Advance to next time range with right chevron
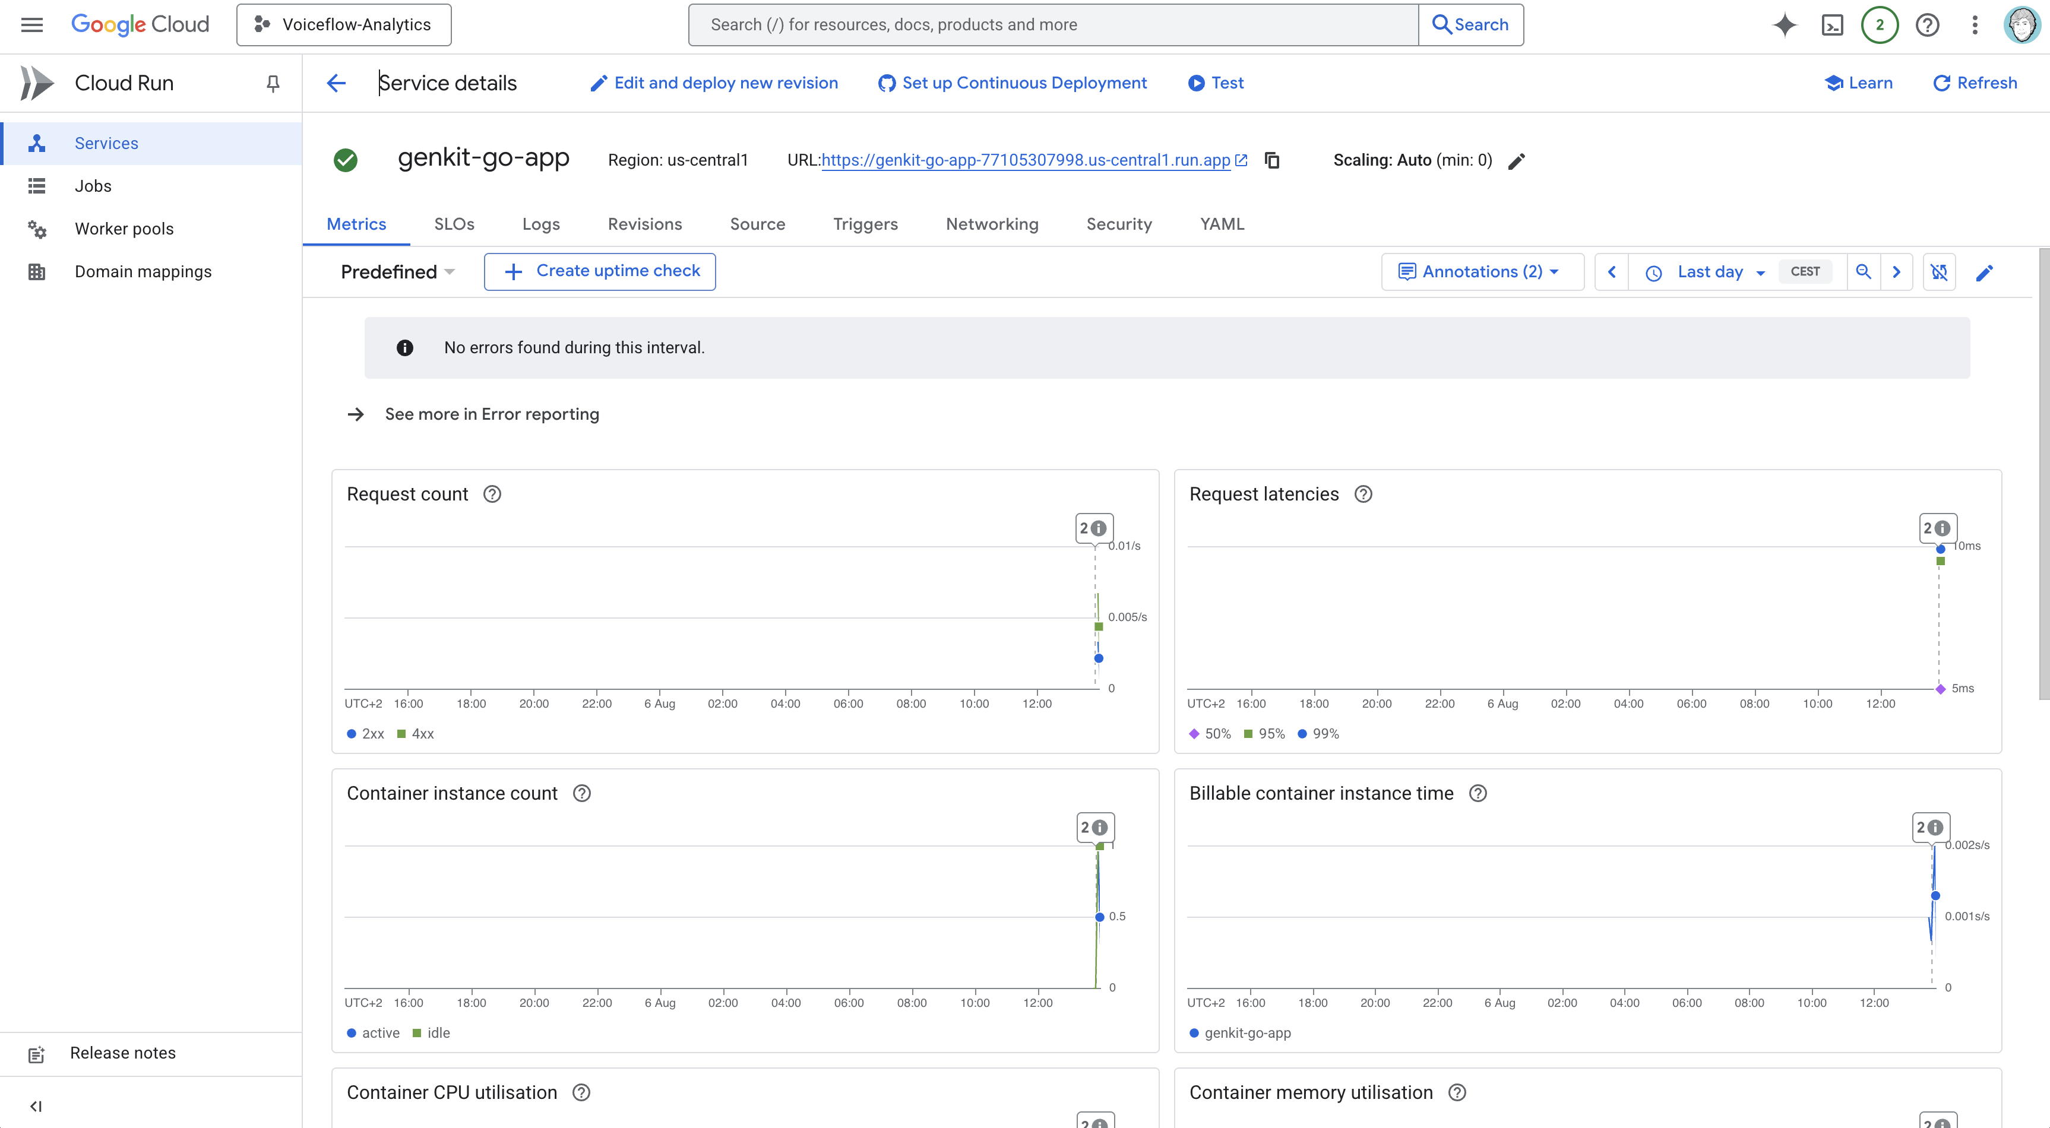The height and width of the screenshot is (1128, 2050). coord(1896,272)
